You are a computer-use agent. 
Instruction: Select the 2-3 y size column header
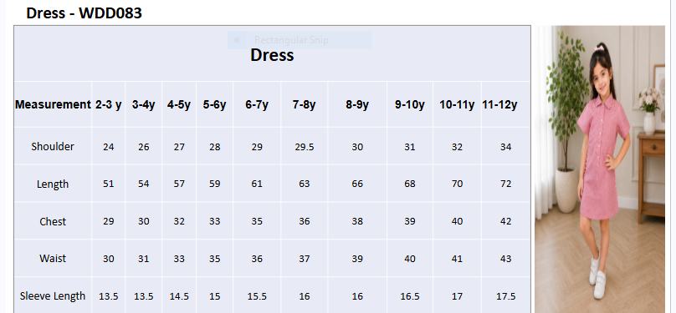click(108, 104)
